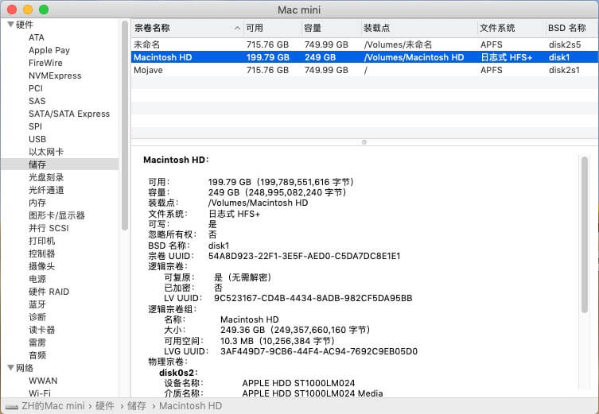Click Macintosh HD in the path bar
The image size is (599, 414).
191,406
